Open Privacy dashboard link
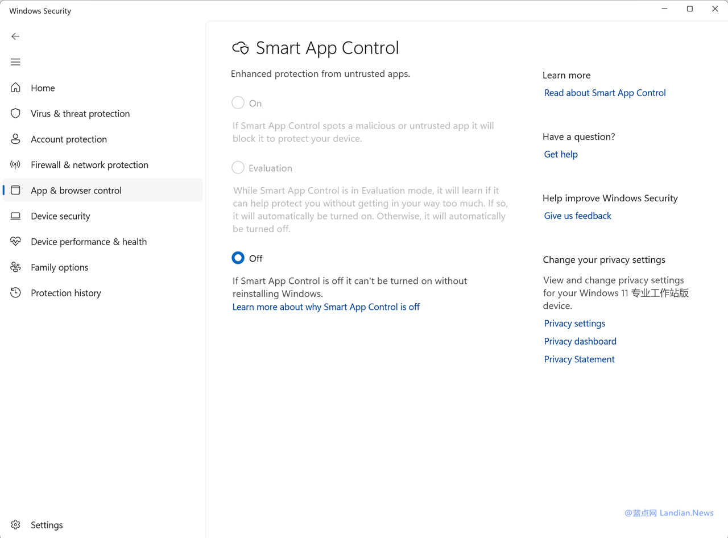The image size is (728, 538). pos(580,341)
